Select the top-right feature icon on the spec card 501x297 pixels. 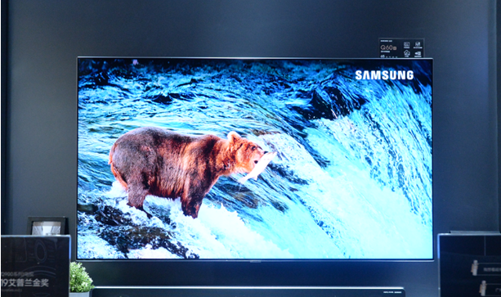click(418, 45)
